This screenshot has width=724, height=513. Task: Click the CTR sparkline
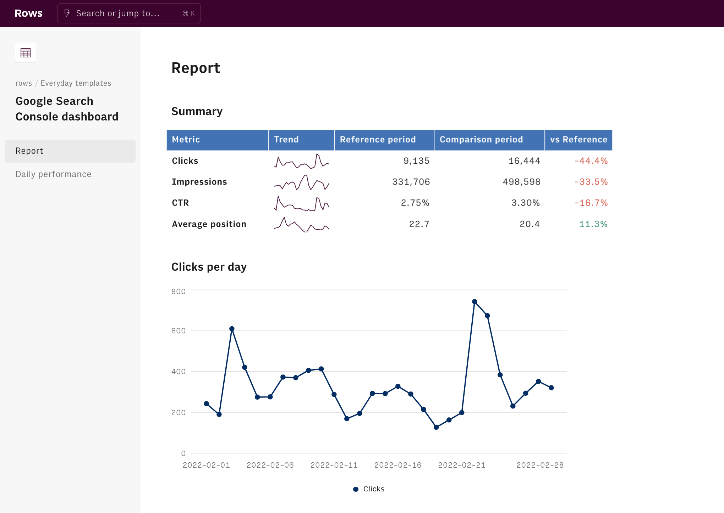point(301,204)
